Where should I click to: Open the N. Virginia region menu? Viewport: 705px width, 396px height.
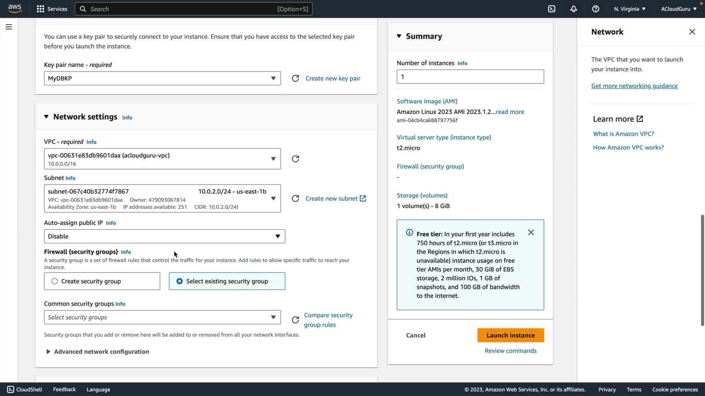[x=629, y=9]
